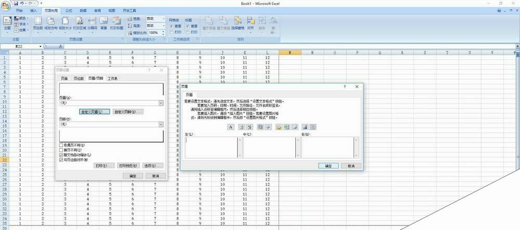Screen dimensions: 520x230
Task: Confirm header dialog with 确定 button
Action: tap(328, 165)
